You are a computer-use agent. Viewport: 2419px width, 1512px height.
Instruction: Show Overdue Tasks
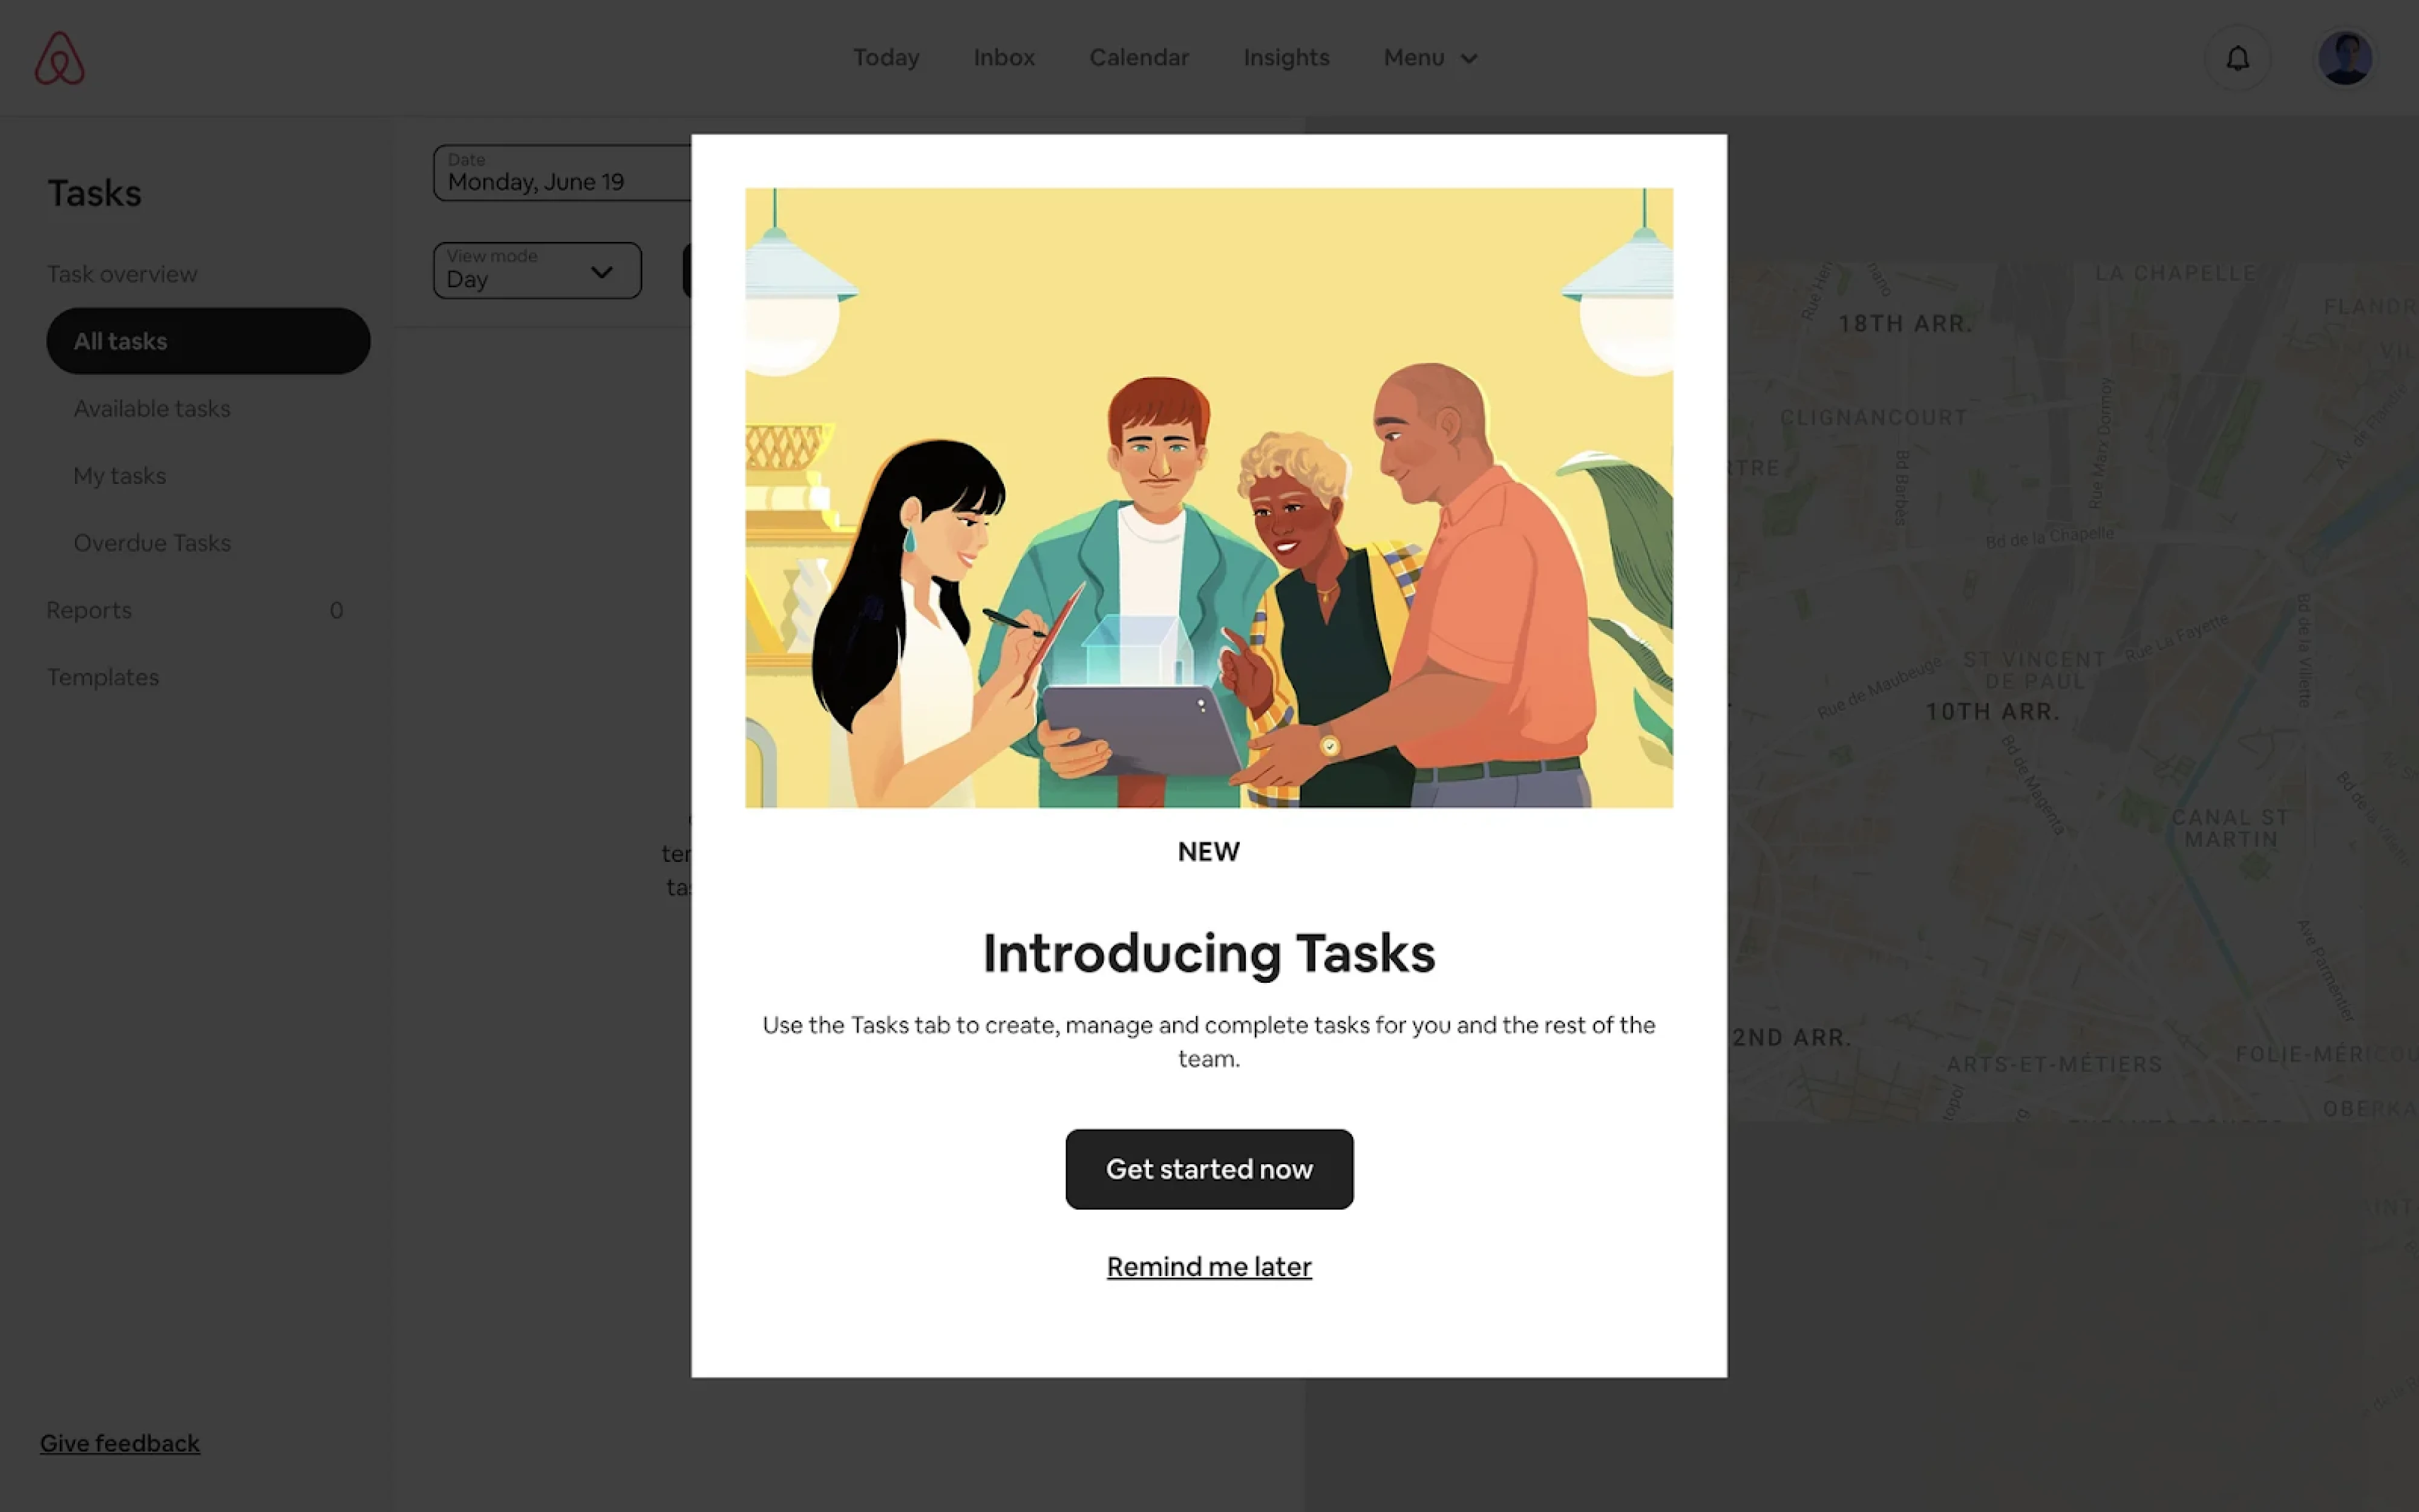[152, 542]
